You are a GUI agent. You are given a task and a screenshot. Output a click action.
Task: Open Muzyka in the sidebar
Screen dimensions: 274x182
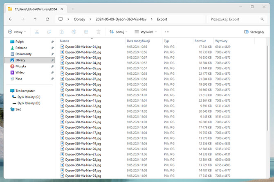click(21, 66)
